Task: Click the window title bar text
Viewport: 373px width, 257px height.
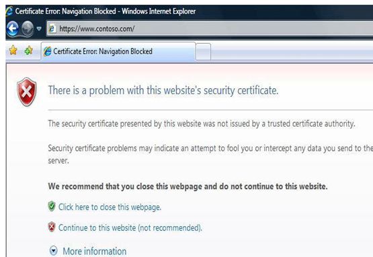Action: click(106, 11)
